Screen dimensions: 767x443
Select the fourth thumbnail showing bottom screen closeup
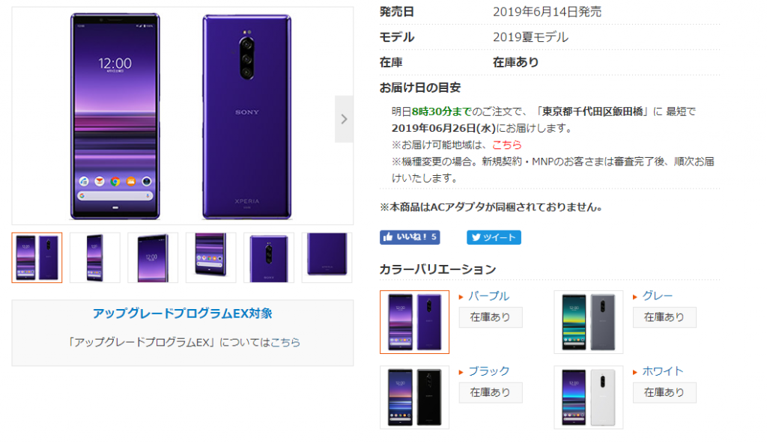tap(210, 257)
